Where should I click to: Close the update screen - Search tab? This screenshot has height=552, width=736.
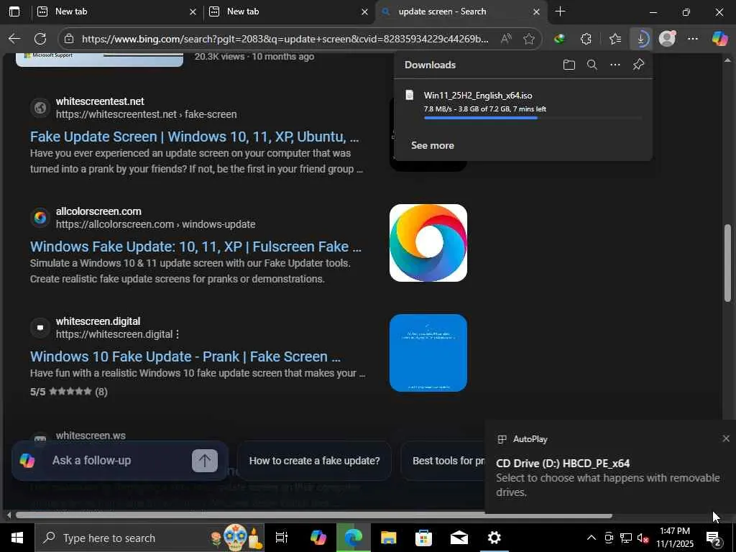pyautogui.click(x=536, y=11)
